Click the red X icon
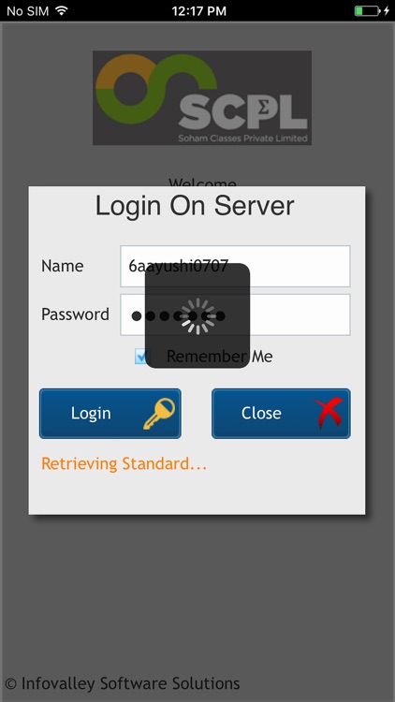Viewport: 395px width, 702px height. 329,413
